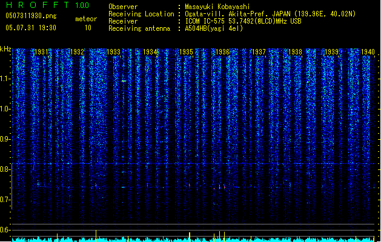Viewport: 381px width, 242px height.
Task: Select receiver text ICOM IC-575 53.7492 MHz
Action: (243, 21)
